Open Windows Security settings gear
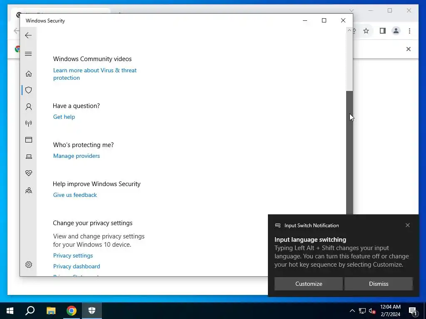The width and height of the screenshot is (426, 319). tap(29, 265)
